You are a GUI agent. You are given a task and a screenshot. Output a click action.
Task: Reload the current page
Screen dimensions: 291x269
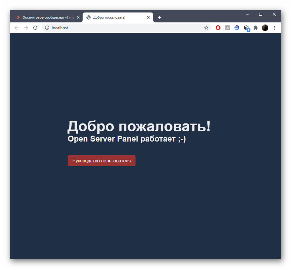tap(35, 28)
